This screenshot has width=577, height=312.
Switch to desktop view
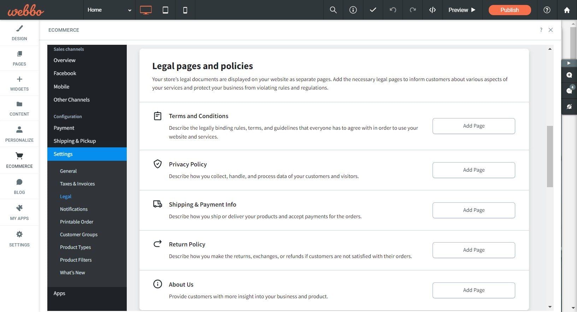click(x=145, y=10)
